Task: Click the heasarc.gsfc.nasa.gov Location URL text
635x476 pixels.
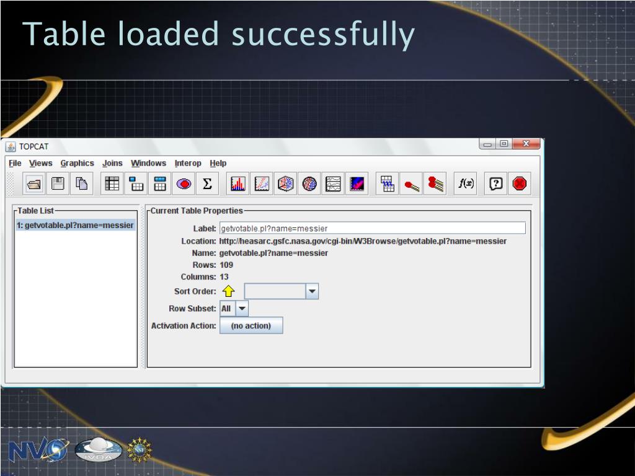Action: (363, 241)
